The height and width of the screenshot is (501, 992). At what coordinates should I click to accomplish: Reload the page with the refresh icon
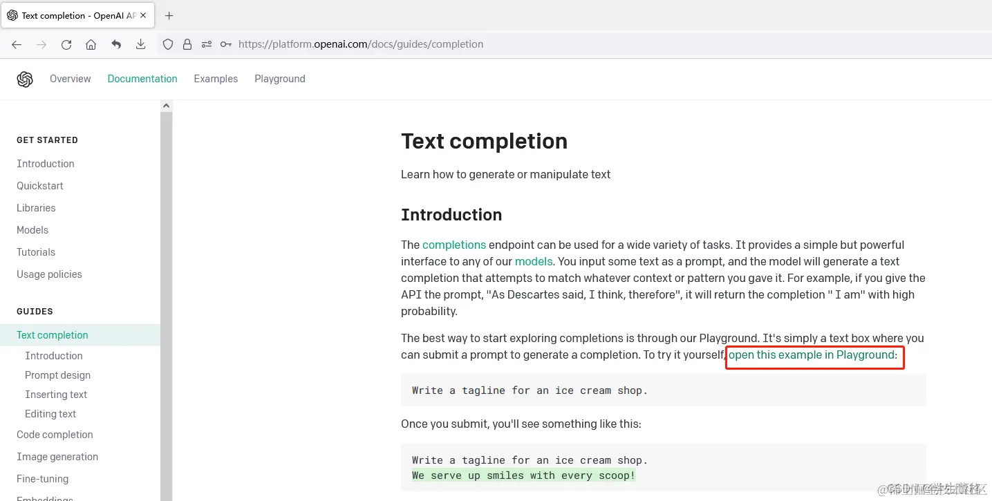(x=66, y=44)
